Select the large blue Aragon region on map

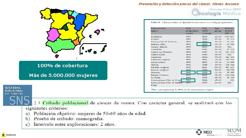tap(80, 21)
